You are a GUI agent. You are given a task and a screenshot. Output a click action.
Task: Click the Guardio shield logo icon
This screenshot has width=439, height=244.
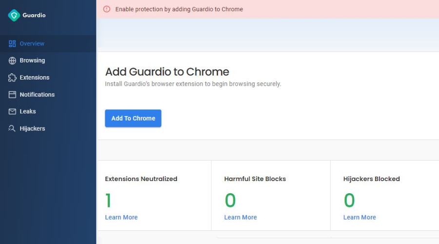14,15
